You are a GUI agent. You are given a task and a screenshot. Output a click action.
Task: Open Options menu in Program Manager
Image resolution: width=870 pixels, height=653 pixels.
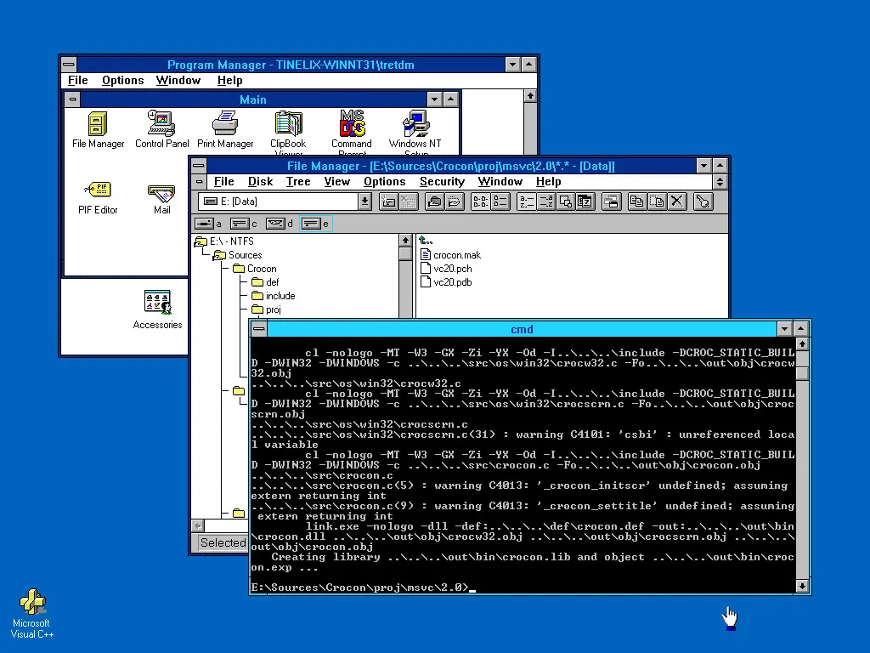point(122,81)
